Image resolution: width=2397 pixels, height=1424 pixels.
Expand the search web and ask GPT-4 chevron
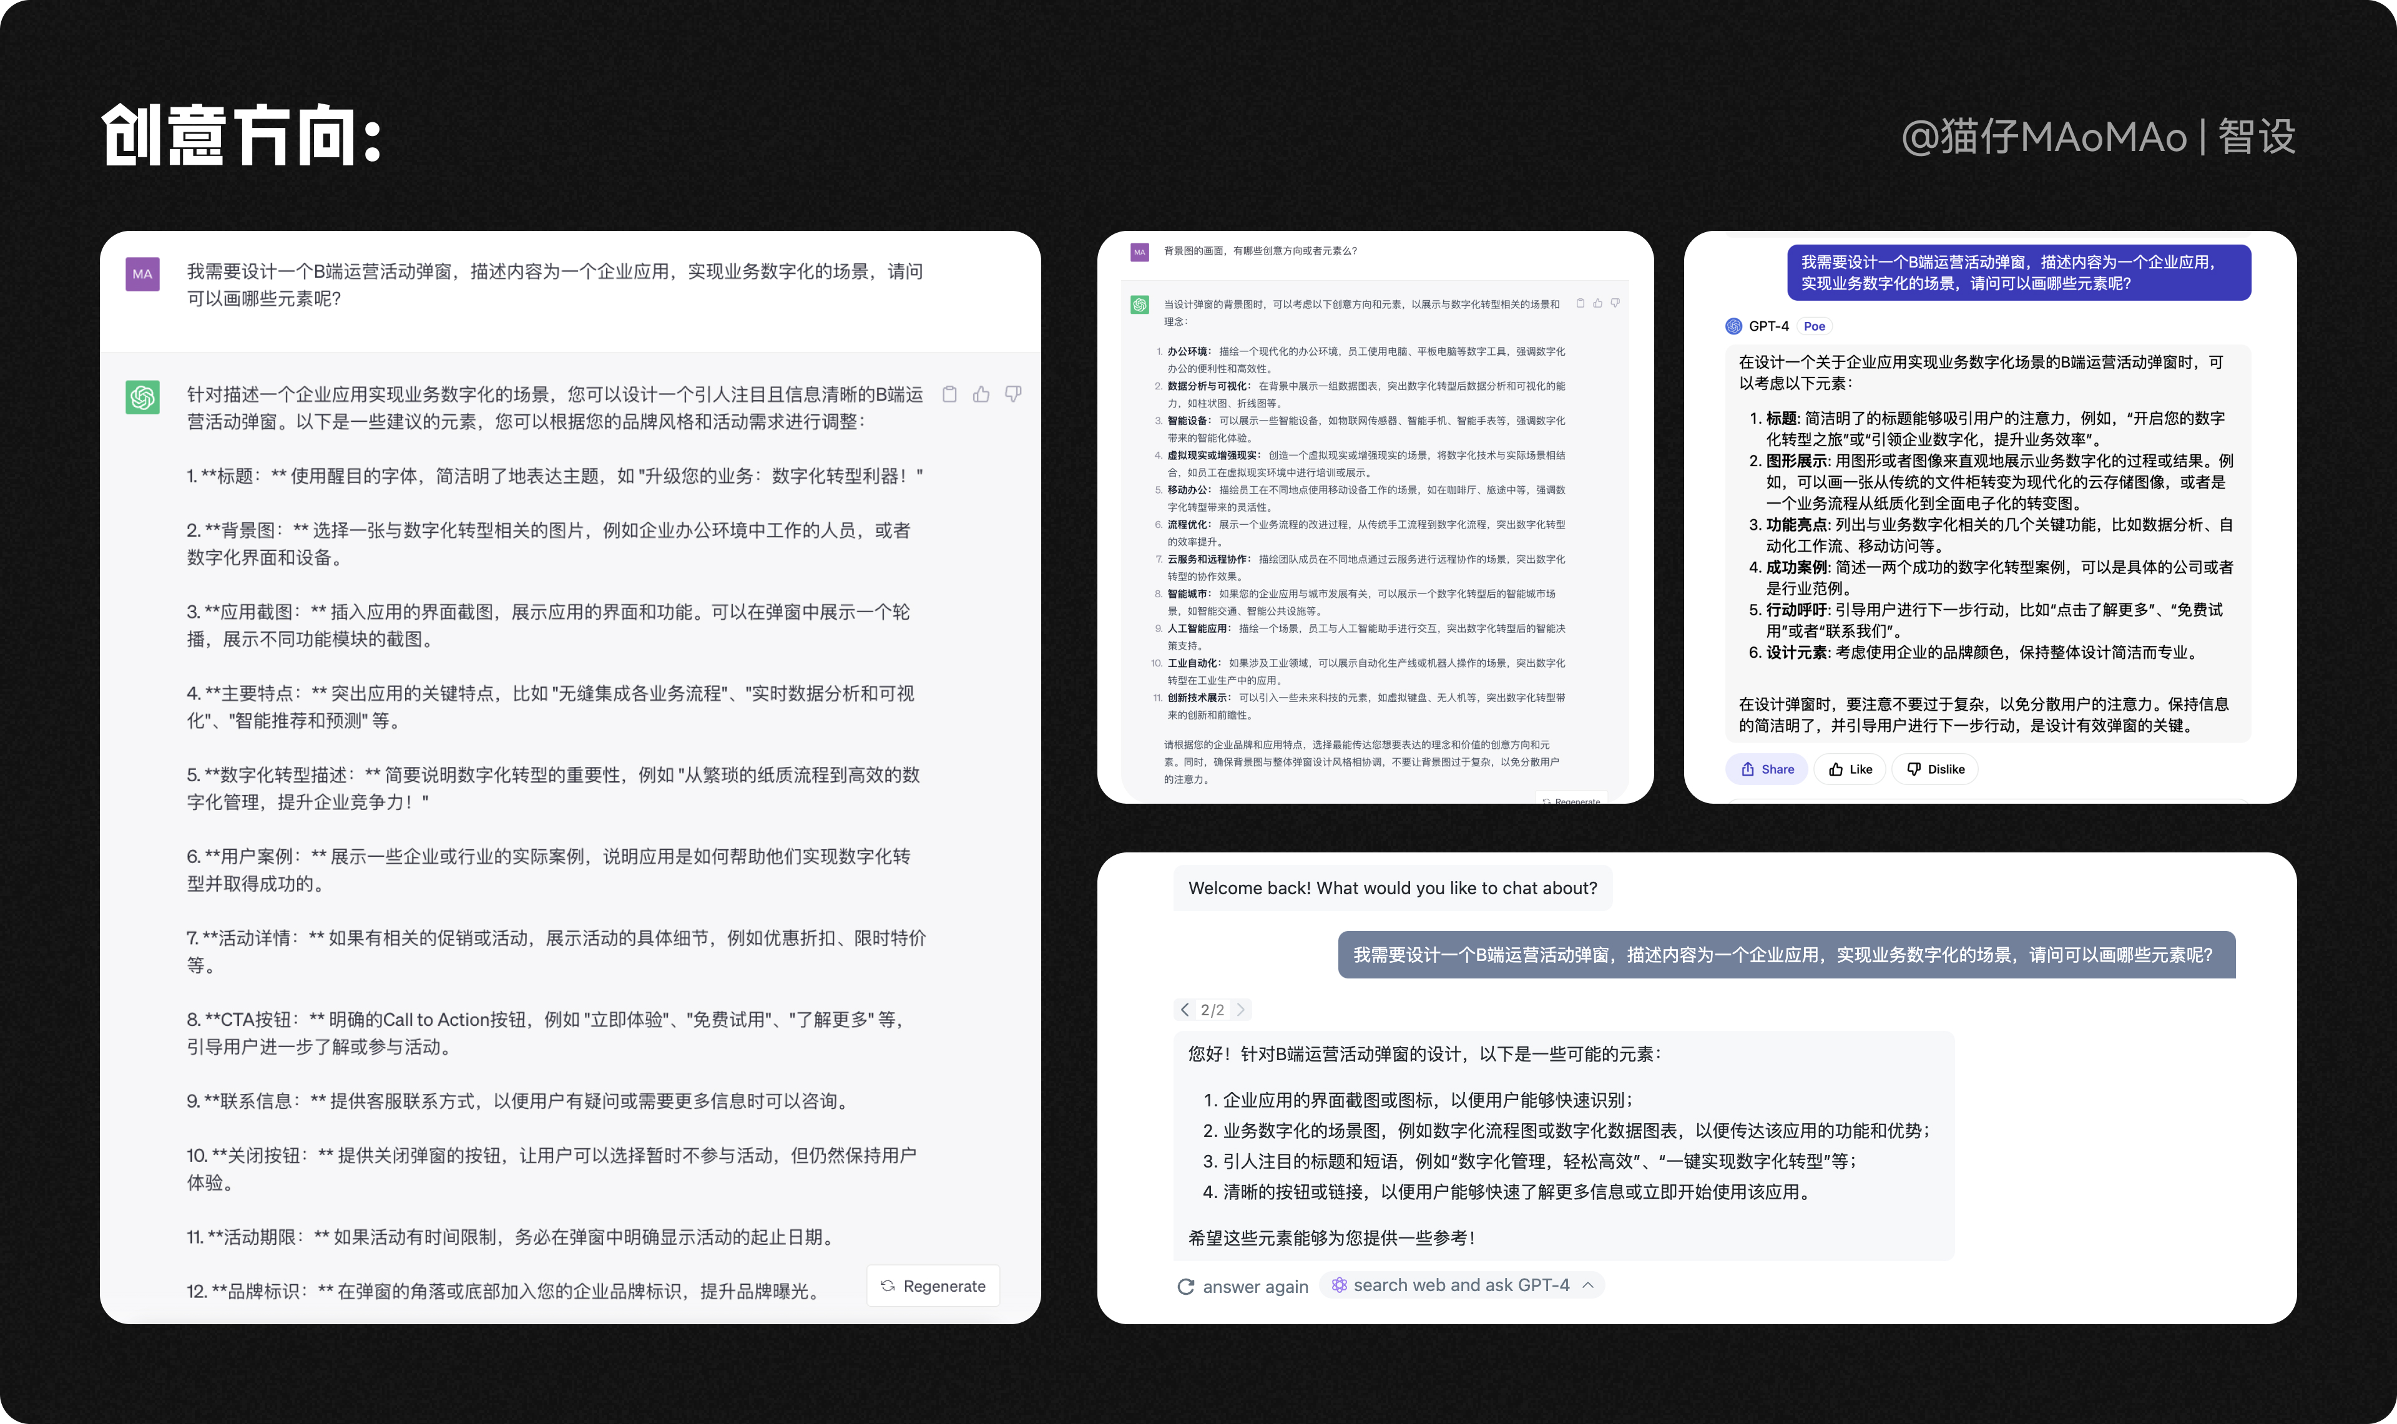pyautogui.click(x=1588, y=1285)
